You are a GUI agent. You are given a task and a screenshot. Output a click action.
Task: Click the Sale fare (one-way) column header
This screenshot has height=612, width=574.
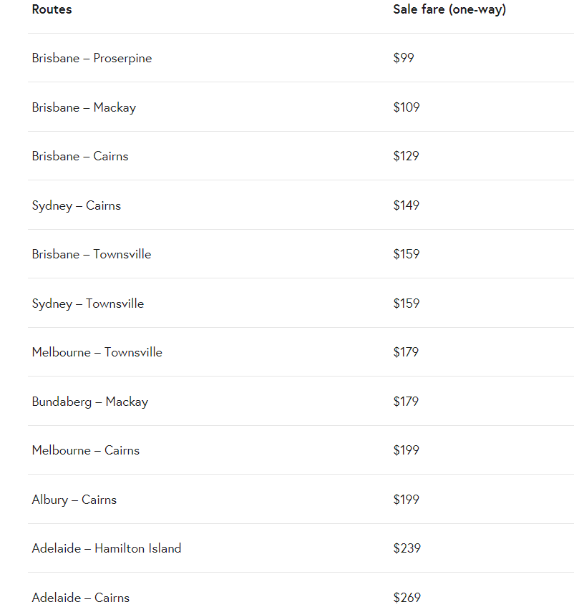[x=449, y=9]
